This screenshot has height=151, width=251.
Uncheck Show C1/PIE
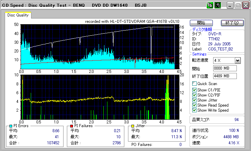click(x=194, y=90)
